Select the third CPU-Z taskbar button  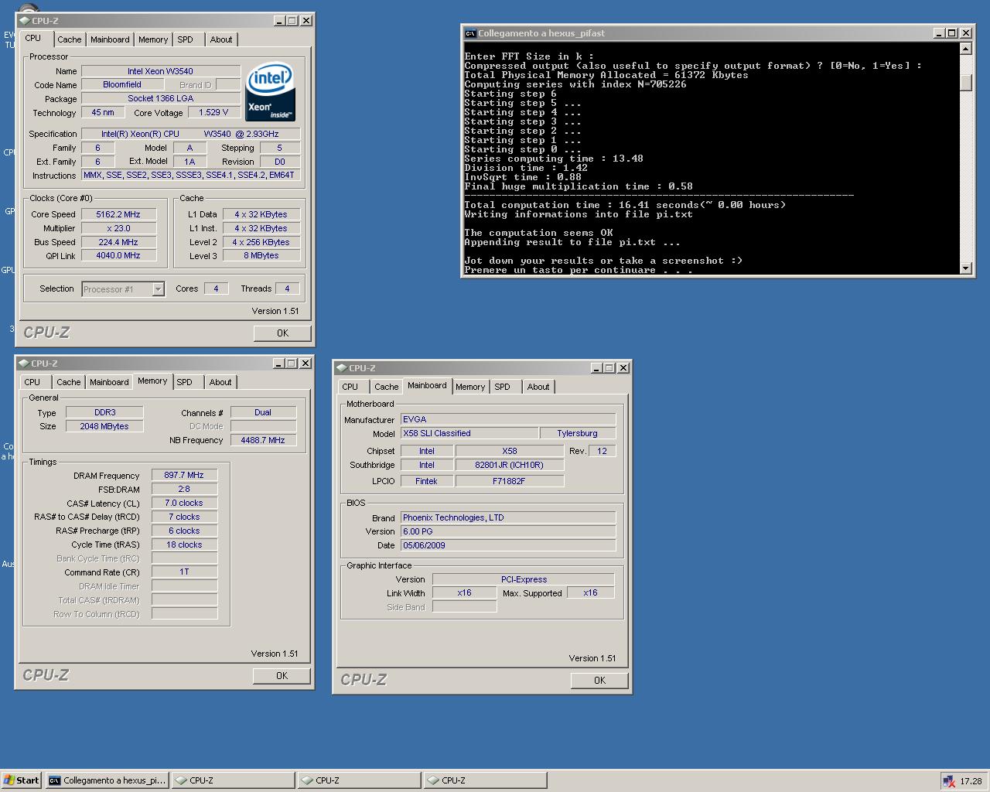(486, 780)
